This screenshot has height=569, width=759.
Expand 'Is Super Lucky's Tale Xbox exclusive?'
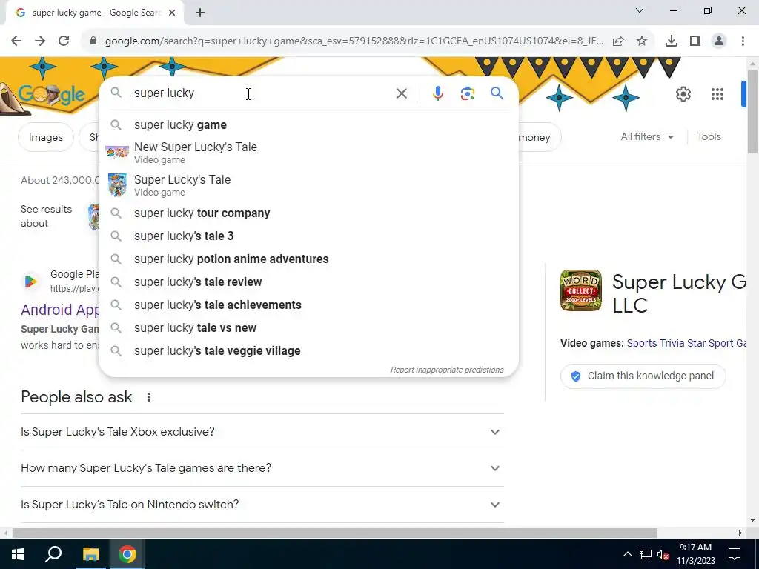coord(262,432)
